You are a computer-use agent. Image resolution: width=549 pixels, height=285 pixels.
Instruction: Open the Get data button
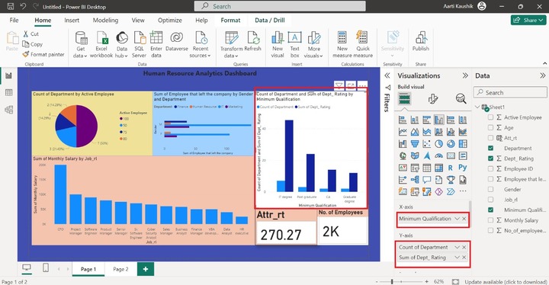[81, 44]
